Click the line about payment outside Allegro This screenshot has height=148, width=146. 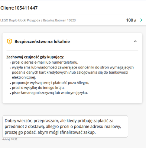[x=51, y=83]
